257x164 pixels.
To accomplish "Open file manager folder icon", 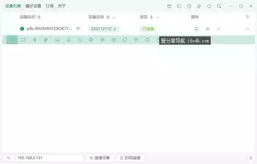I will (x=148, y=40).
